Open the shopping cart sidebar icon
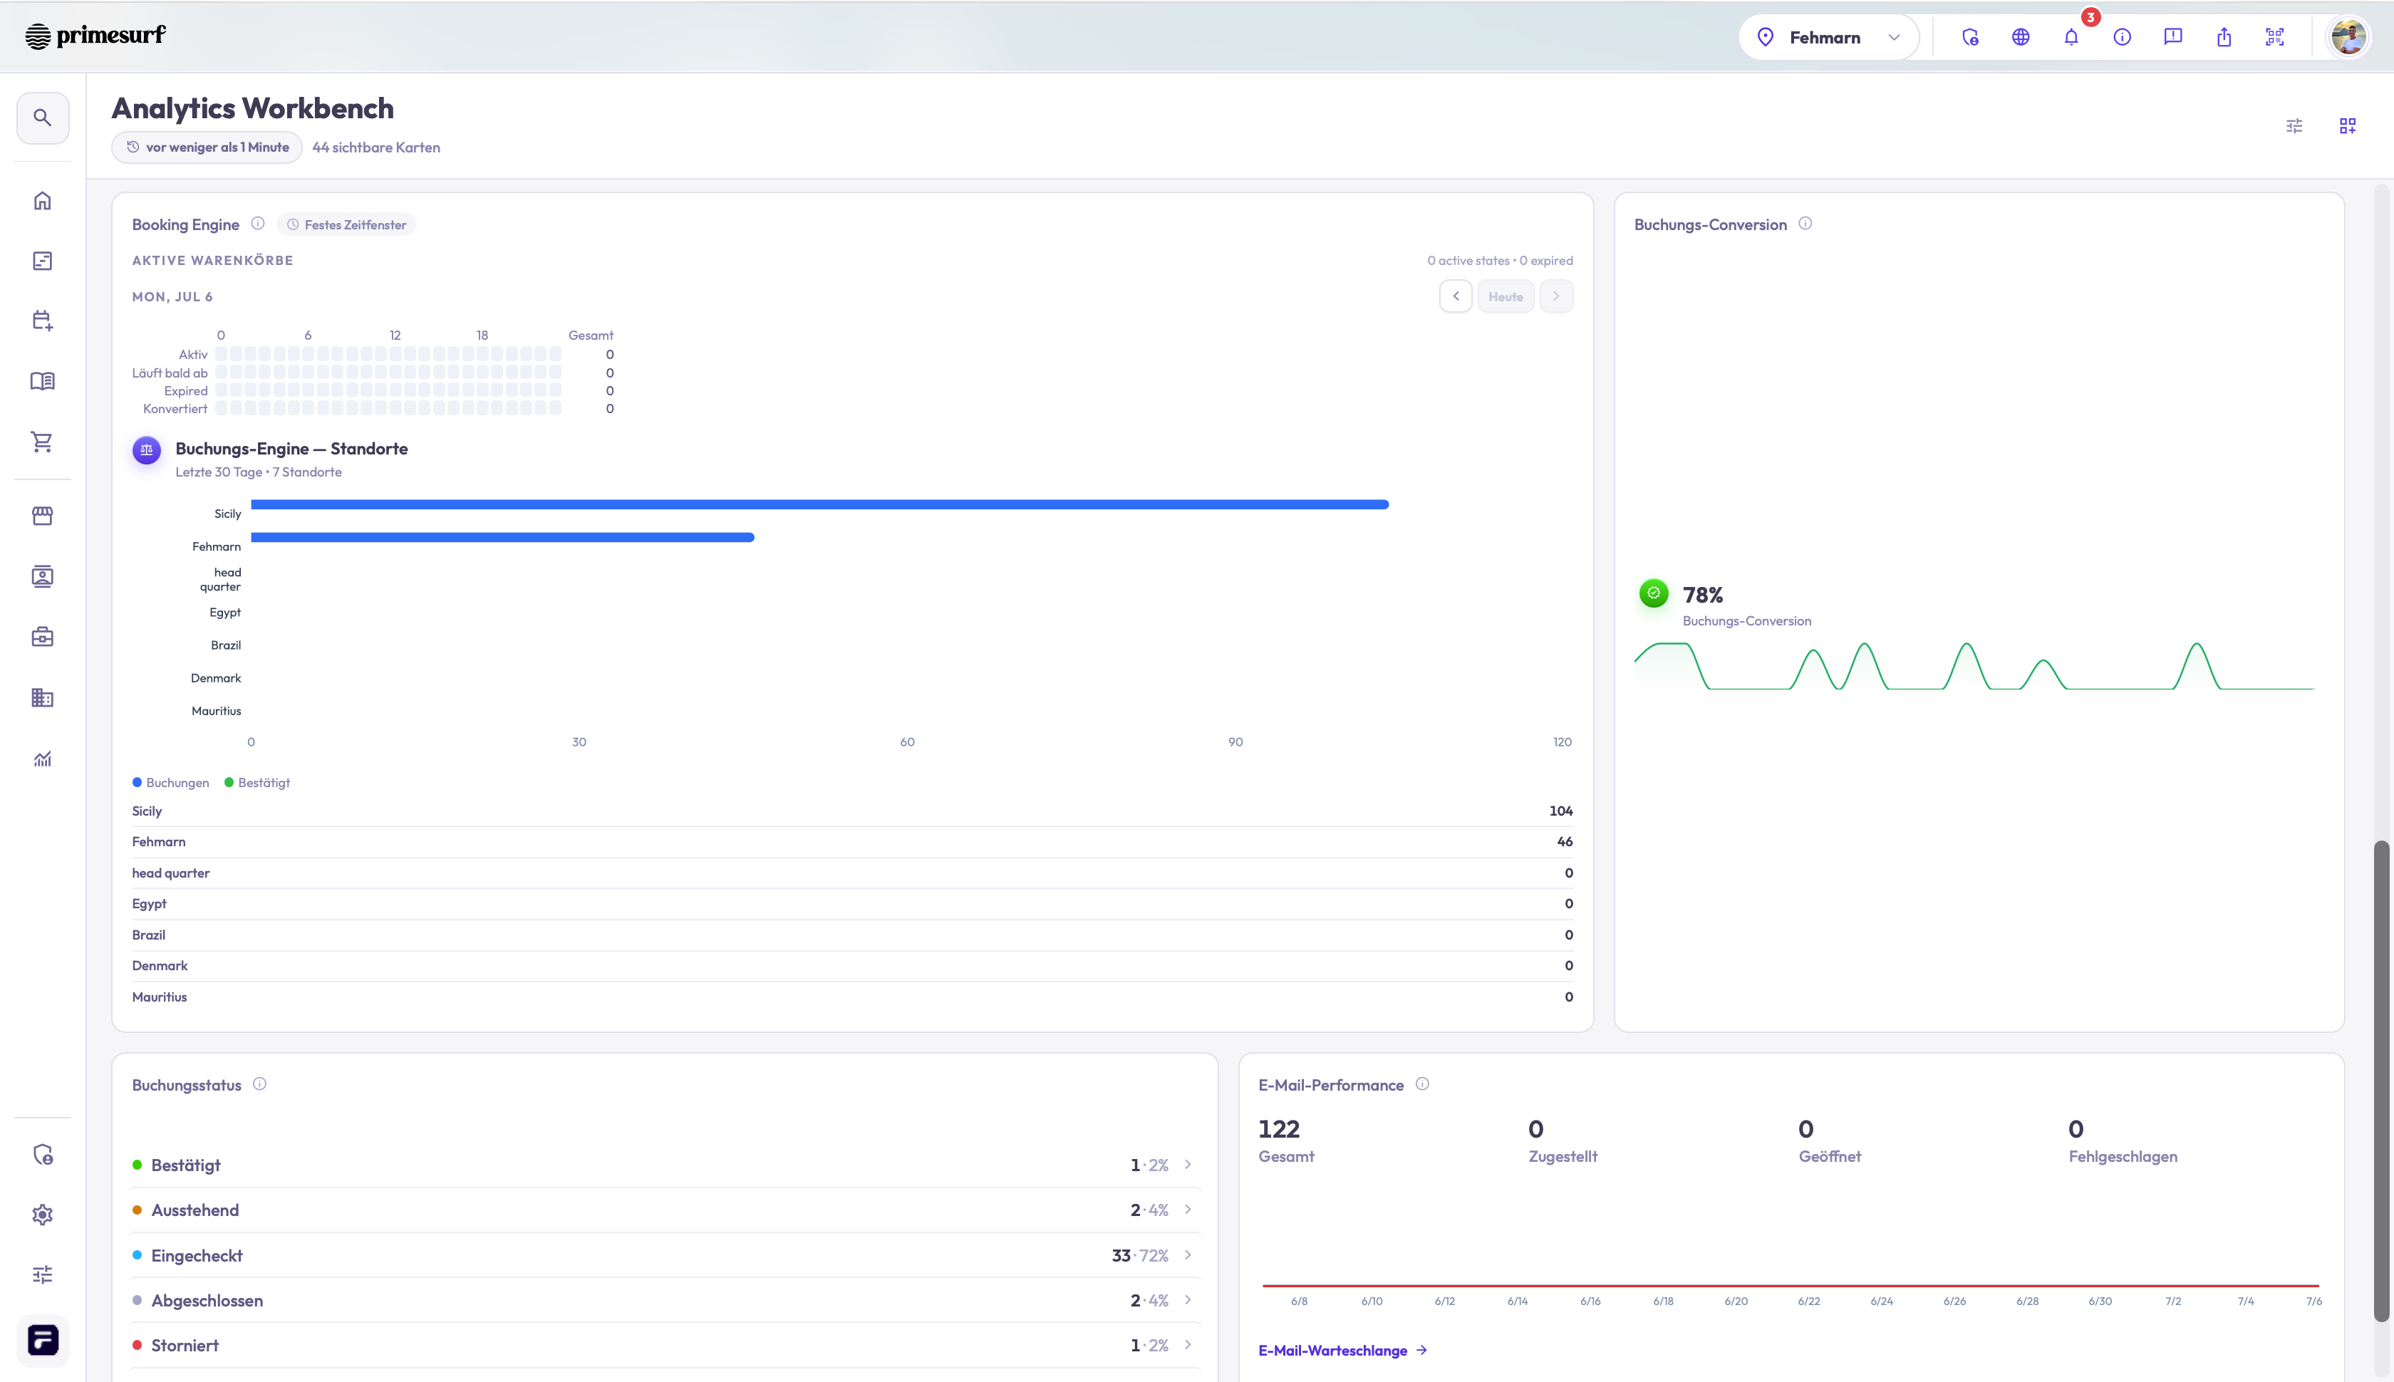The width and height of the screenshot is (2394, 1382). point(43,442)
